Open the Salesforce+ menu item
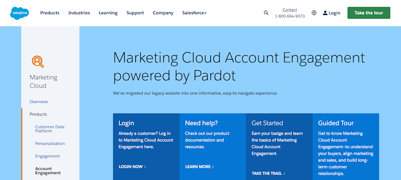Image resolution: width=401 pixels, height=180 pixels. (194, 13)
